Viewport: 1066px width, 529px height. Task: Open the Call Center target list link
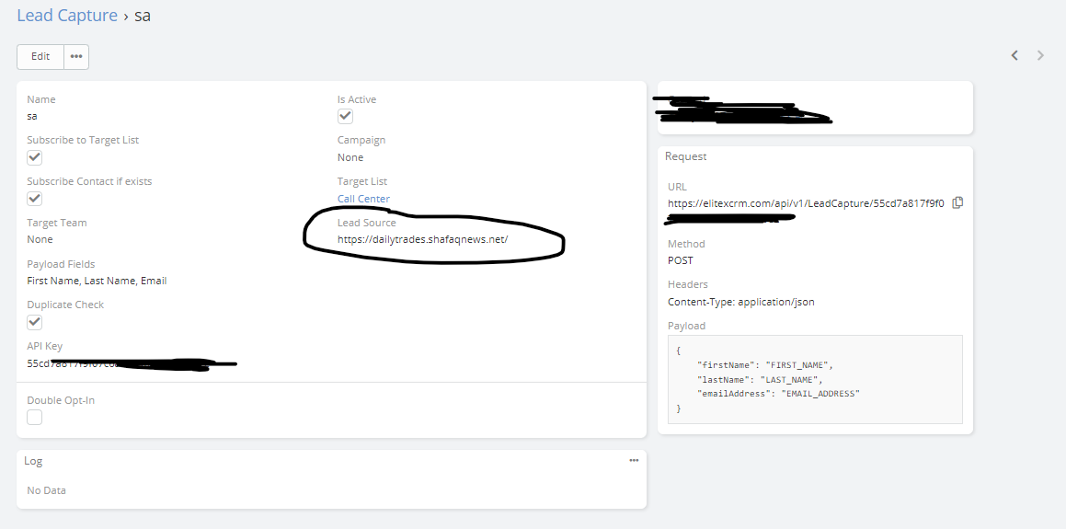[363, 199]
